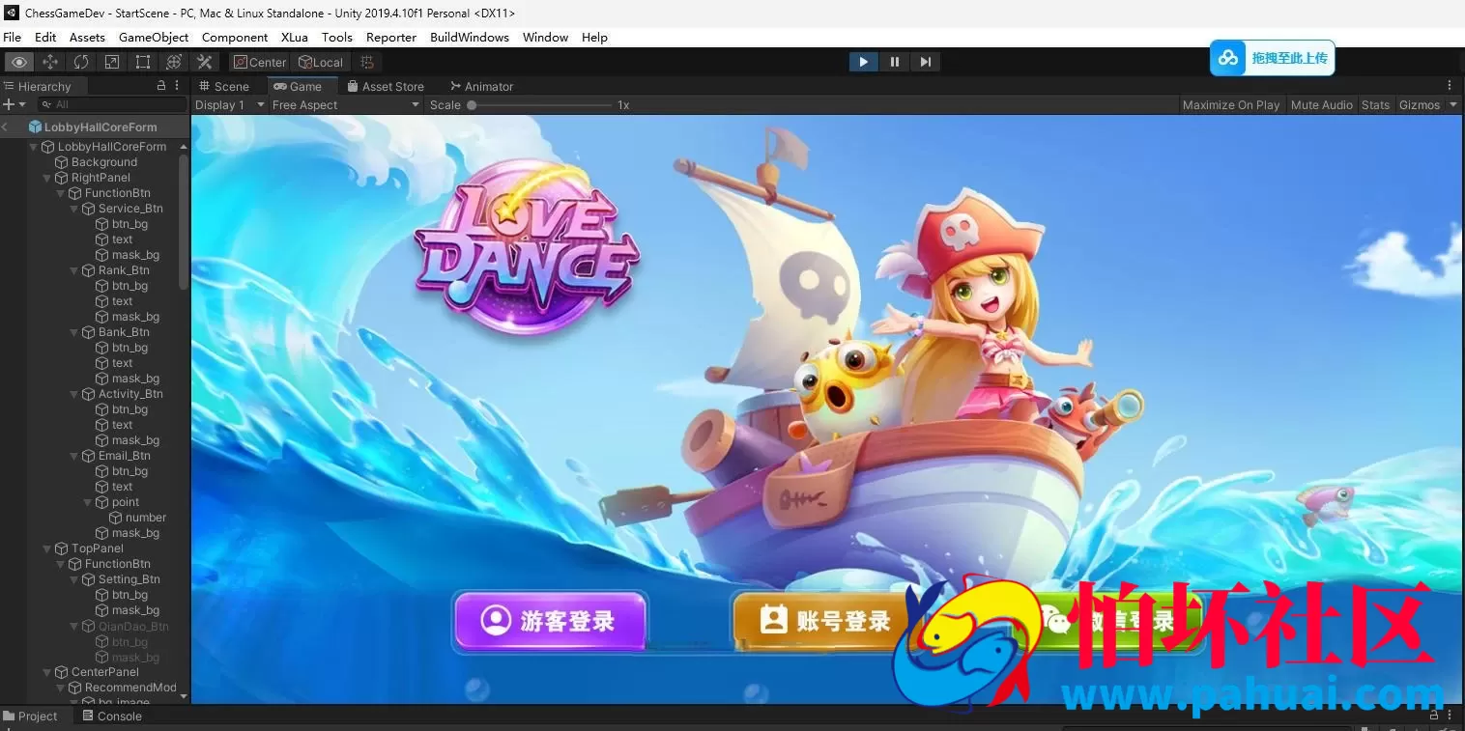Screen dimensions: 1465x731
Task: Click the purple 游客登录 guest login button
Action: pos(549,621)
